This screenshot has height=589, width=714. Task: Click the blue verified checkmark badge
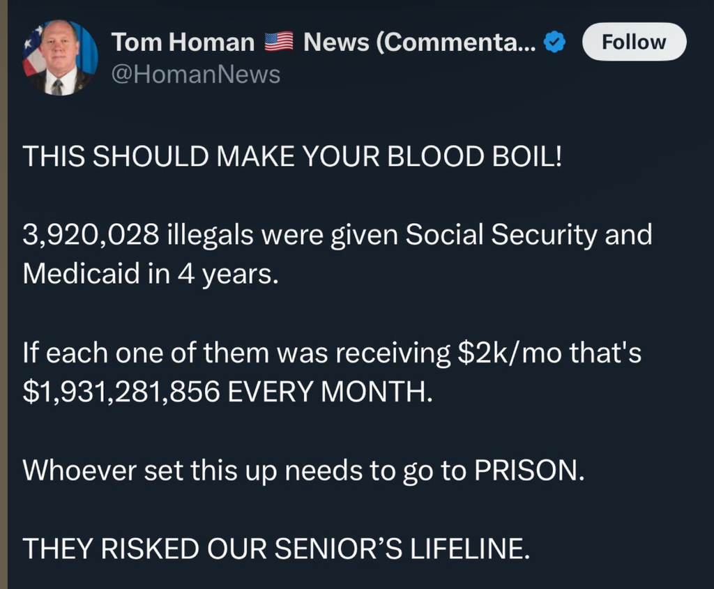(554, 43)
